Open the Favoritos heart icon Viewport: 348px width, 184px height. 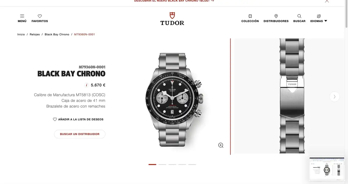[40, 16]
